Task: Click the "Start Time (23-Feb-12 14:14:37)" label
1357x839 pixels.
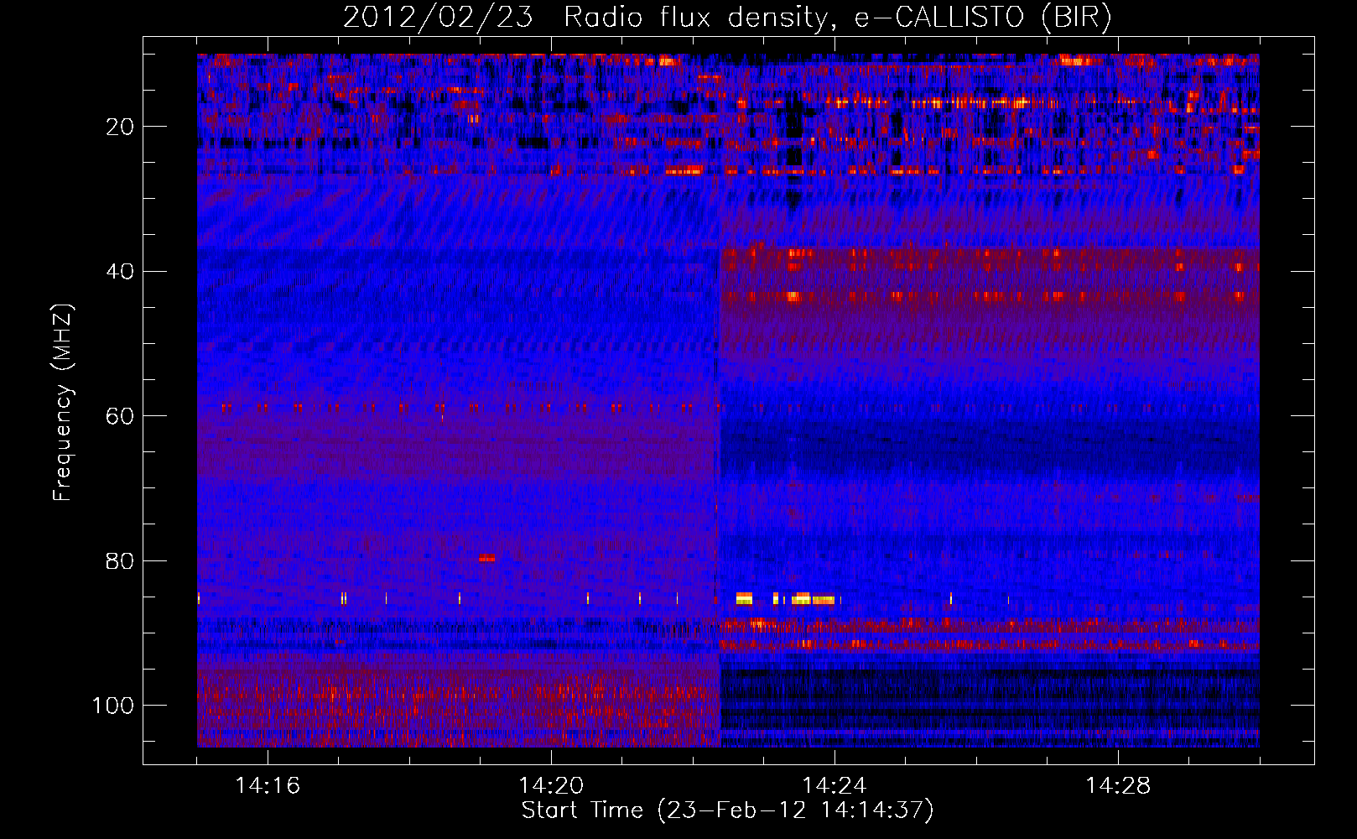Action: pos(727,810)
